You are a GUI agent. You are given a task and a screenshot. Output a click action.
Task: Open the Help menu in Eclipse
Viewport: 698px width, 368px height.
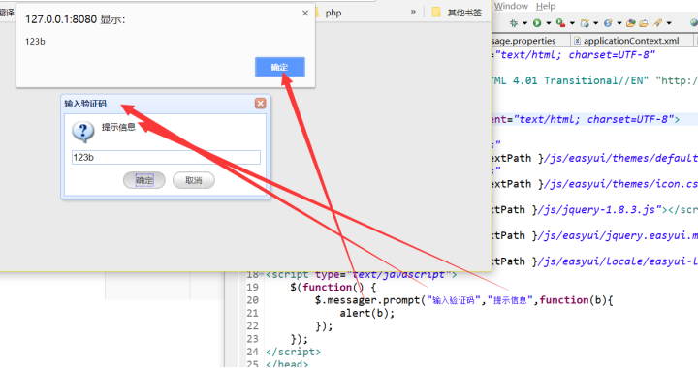(x=546, y=6)
